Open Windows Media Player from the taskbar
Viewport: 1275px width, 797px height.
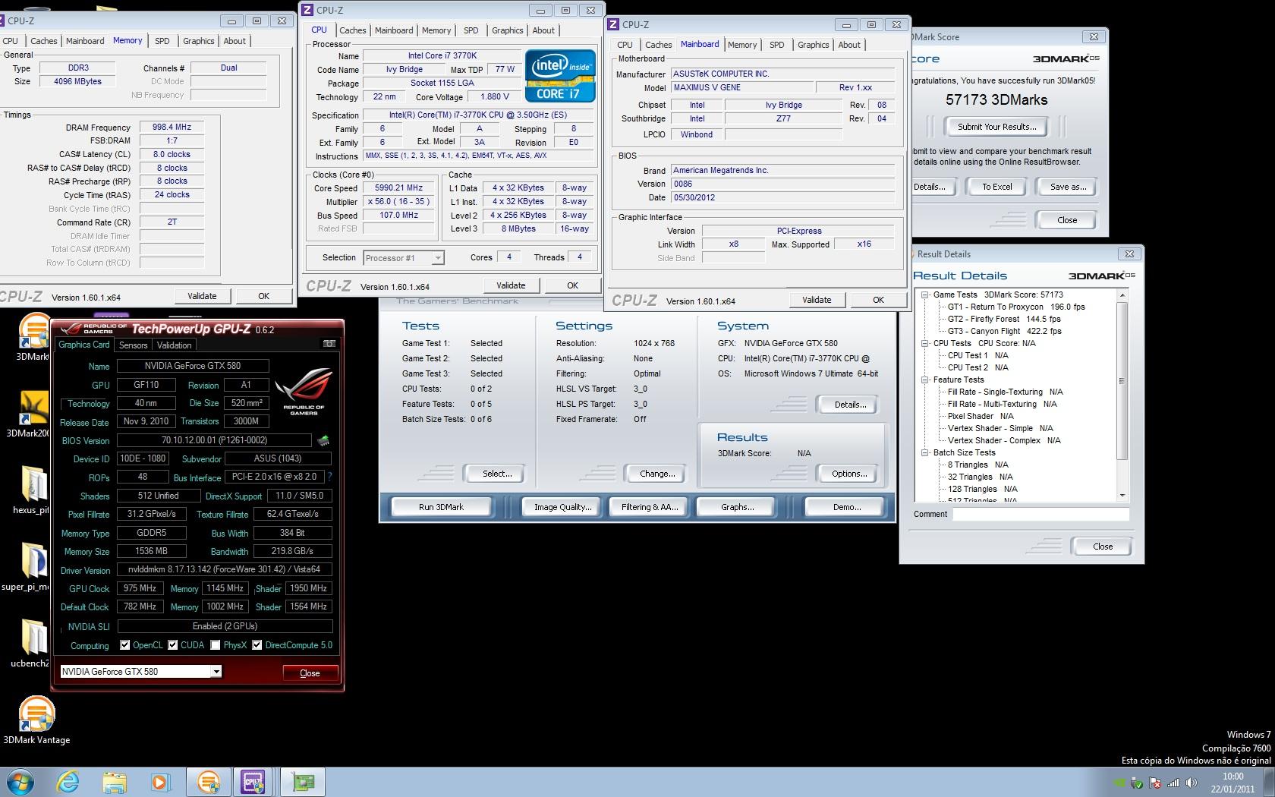(x=160, y=782)
